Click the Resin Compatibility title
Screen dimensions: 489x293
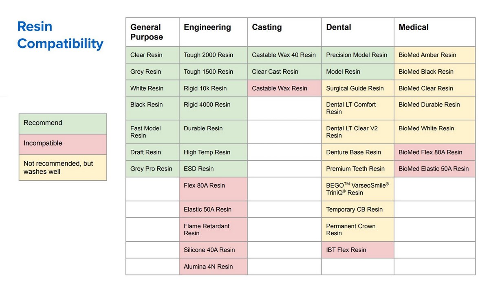[60, 35]
